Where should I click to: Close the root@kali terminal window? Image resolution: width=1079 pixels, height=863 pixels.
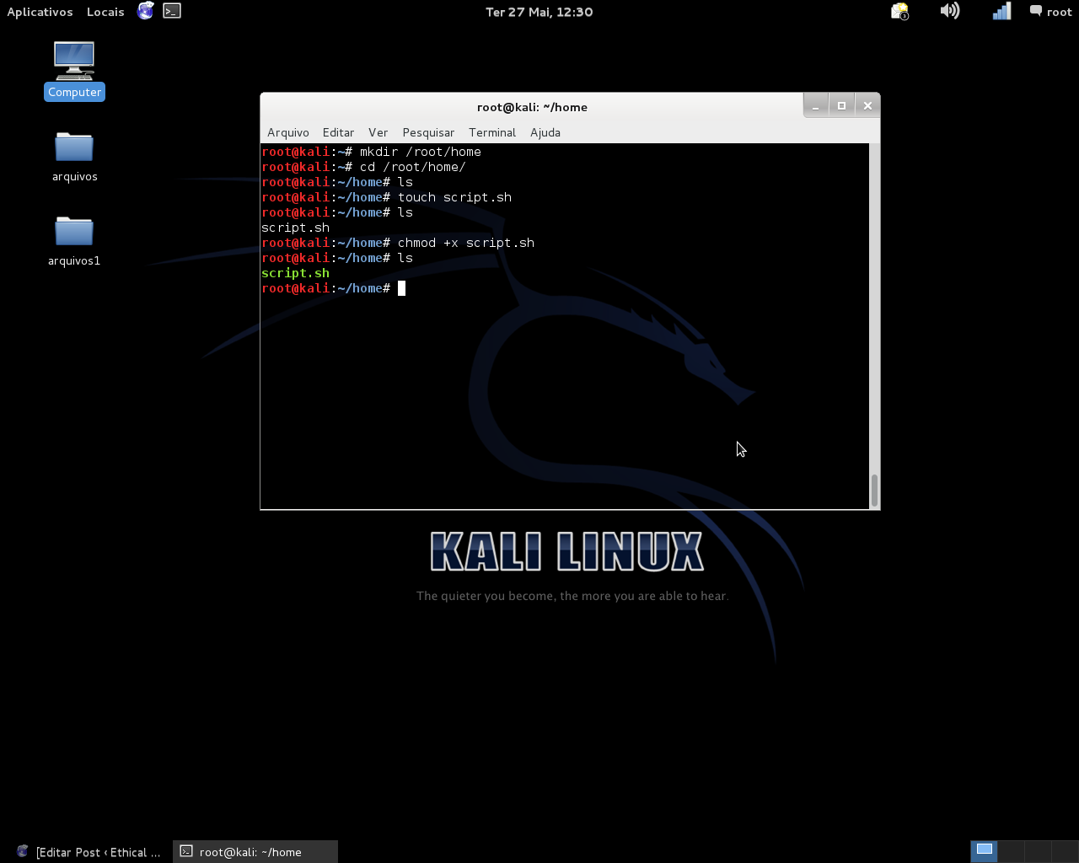point(867,105)
